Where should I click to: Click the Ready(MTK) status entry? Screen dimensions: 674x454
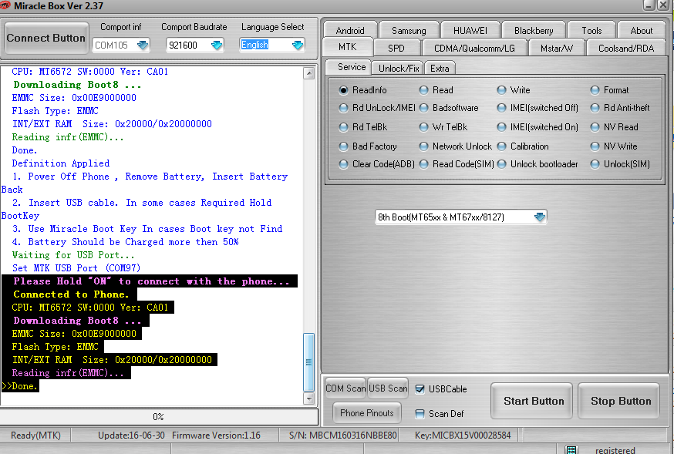point(35,435)
